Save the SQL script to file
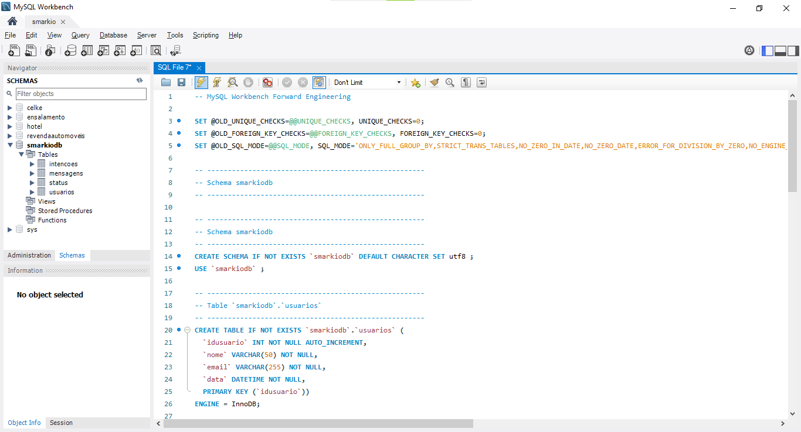The height and width of the screenshot is (432, 801). coord(181,83)
